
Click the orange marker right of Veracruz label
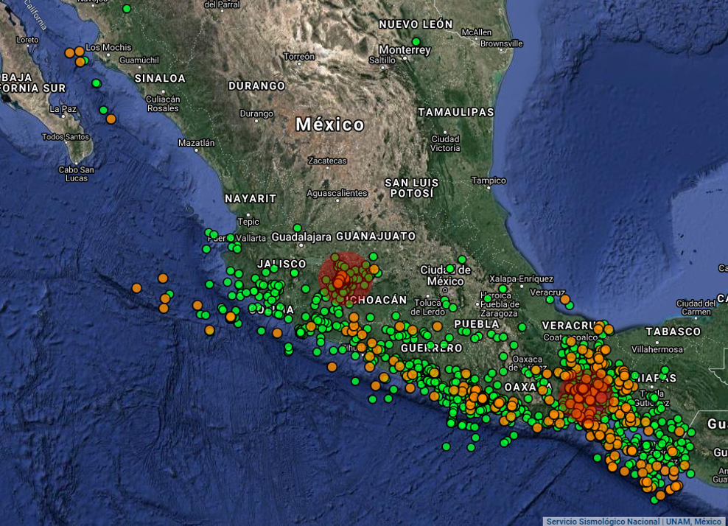tap(565, 300)
